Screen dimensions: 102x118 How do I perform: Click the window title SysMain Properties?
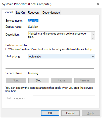point(27,4)
